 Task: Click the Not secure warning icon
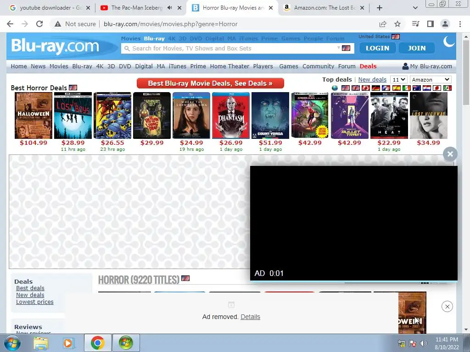click(x=57, y=24)
